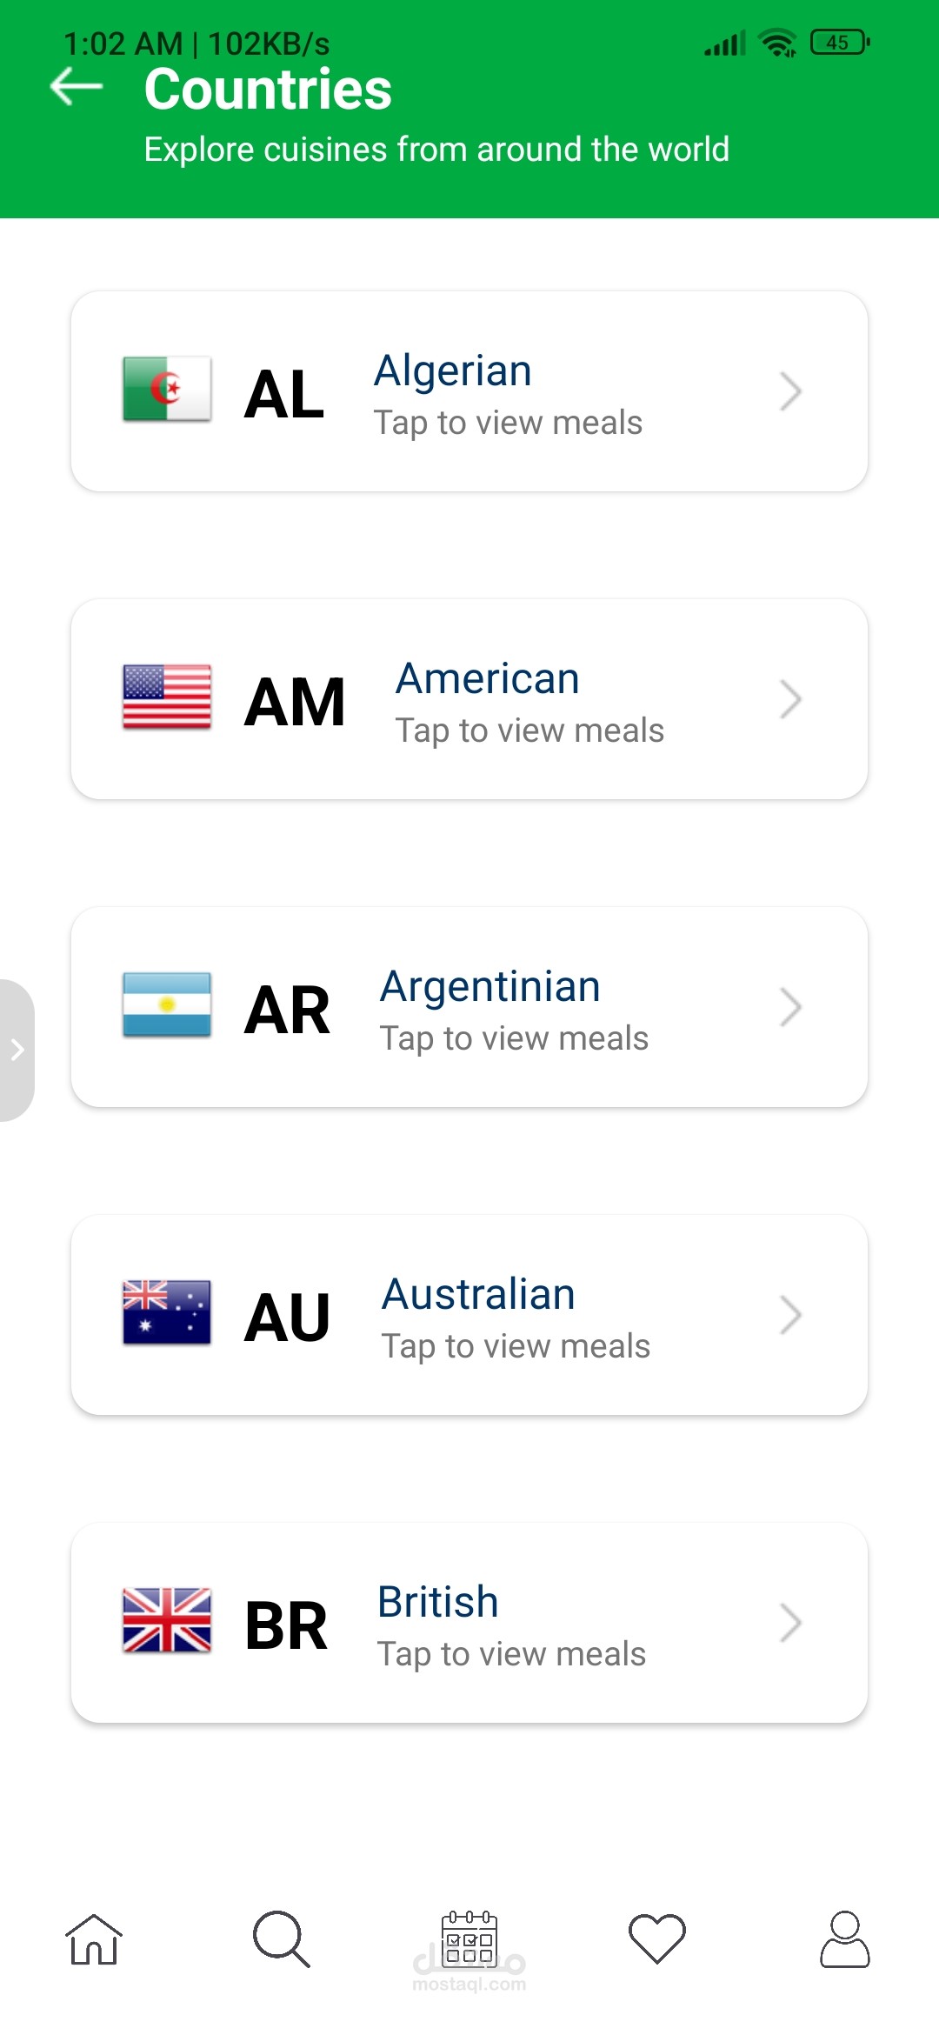Open the meal planner calendar icon
The height and width of the screenshot is (2035, 939).
coord(469,1938)
